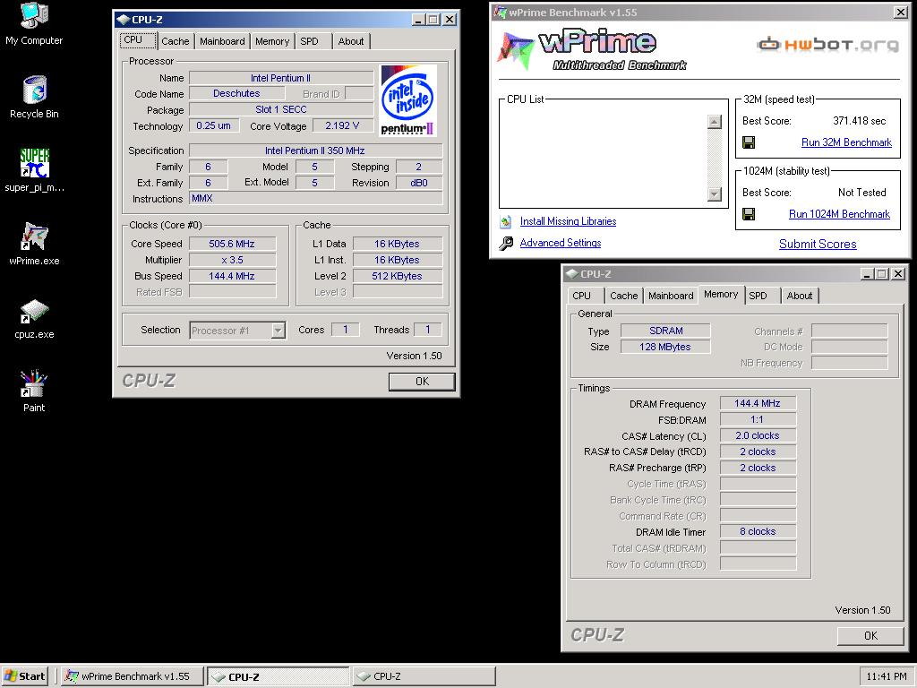The height and width of the screenshot is (688, 917).
Task: Click the Submit Scores link
Action: (x=818, y=245)
